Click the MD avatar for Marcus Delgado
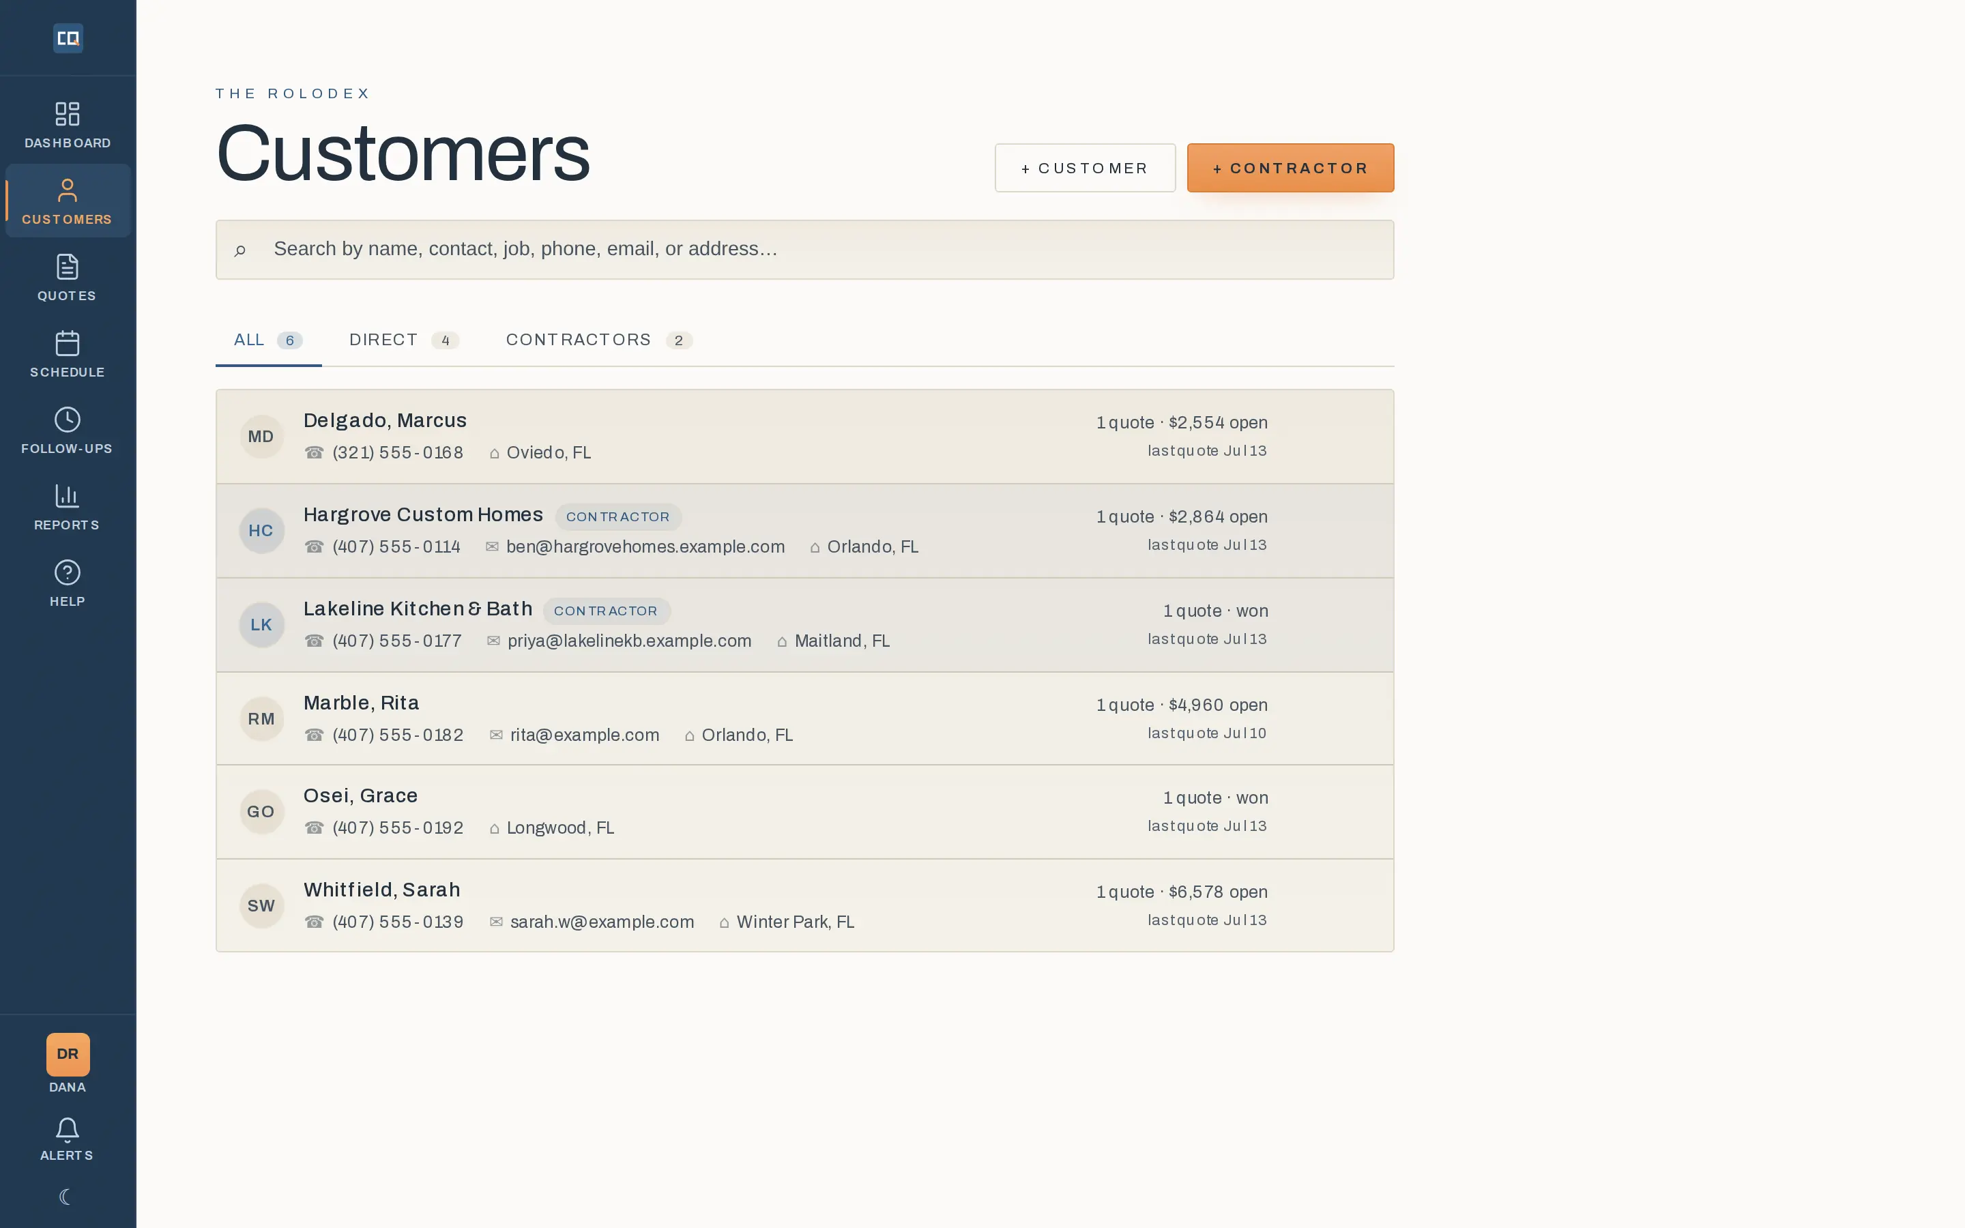Image resolution: width=1965 pixels, height=1228 pixels. click(x=261, y=437)
